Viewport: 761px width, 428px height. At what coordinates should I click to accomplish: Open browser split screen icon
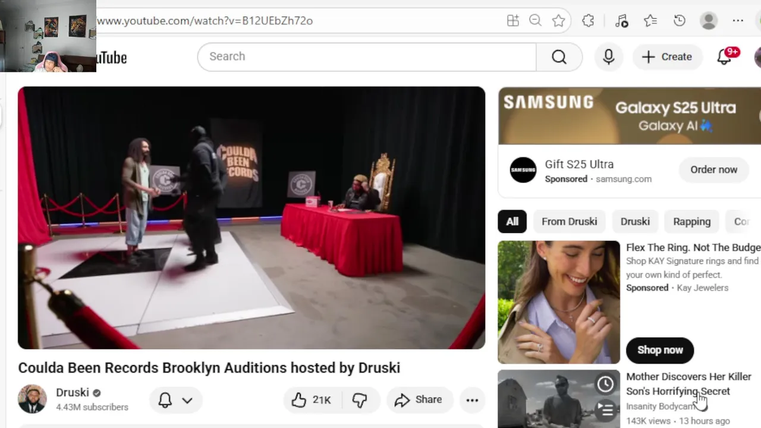[513, 21]
